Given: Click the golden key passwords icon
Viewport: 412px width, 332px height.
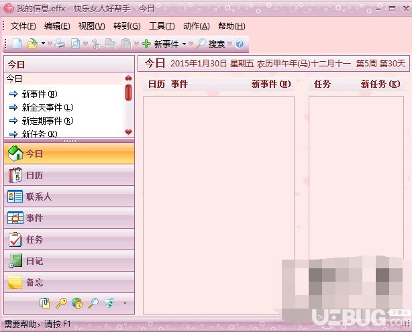Looking at the screenshot, I should pyautogui.click(x=61, y=303).
